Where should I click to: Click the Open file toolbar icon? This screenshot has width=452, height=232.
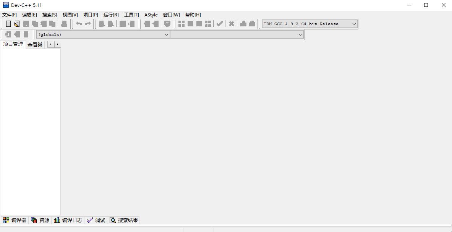(17, 24)
